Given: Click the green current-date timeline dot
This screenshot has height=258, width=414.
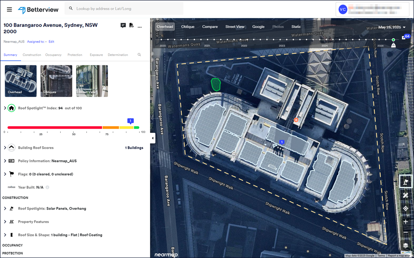Looking at the screenshot, I should [x=393, y=40].
